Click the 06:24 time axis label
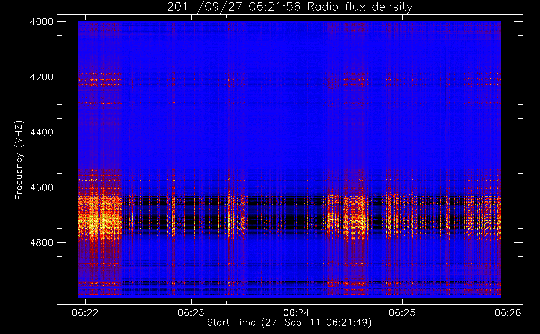 [296, 313]
